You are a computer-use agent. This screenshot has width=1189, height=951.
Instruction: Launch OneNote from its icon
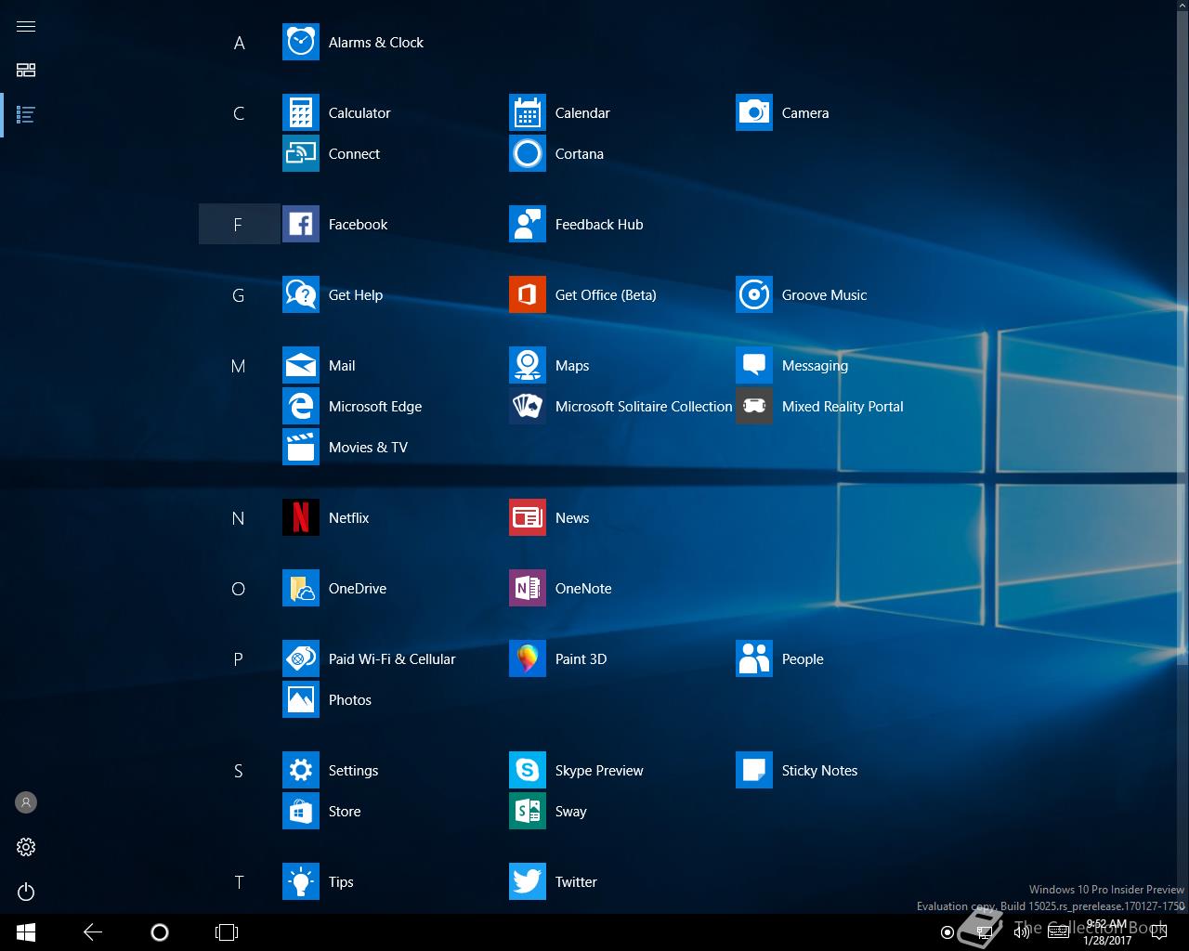[528, 589]
